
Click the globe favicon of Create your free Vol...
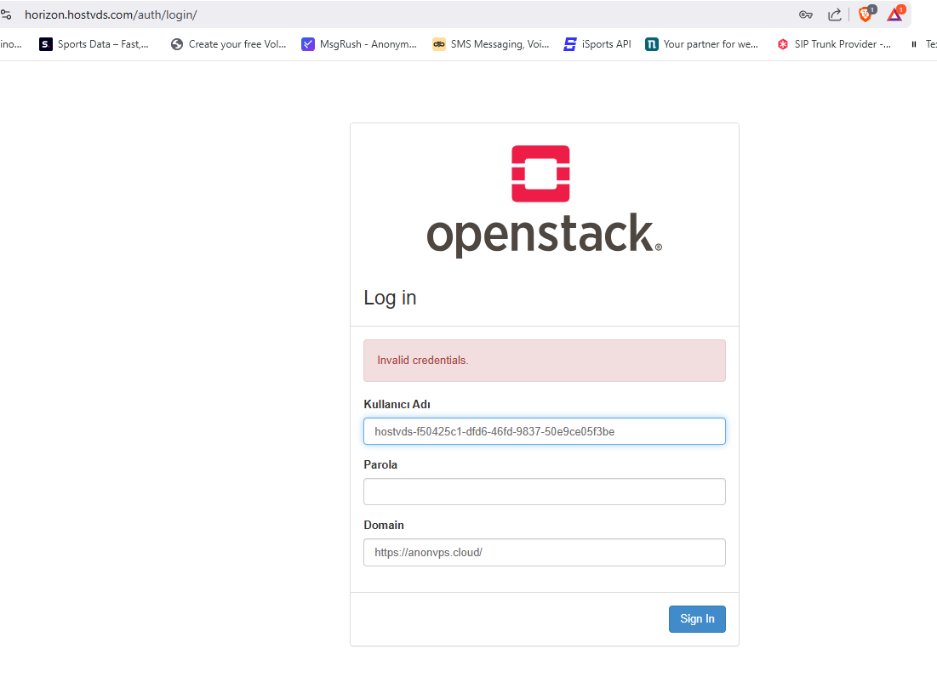coord(177,44)
